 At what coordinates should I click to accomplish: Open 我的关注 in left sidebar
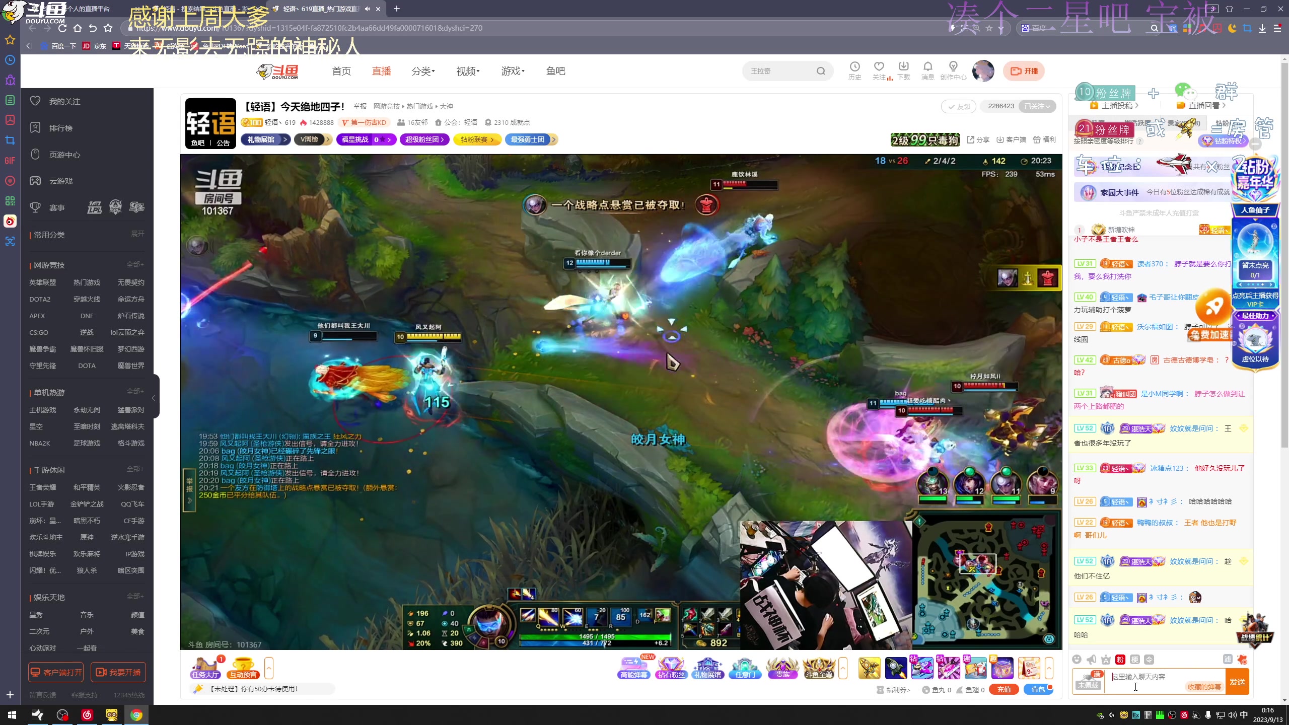tap(64, 101)
